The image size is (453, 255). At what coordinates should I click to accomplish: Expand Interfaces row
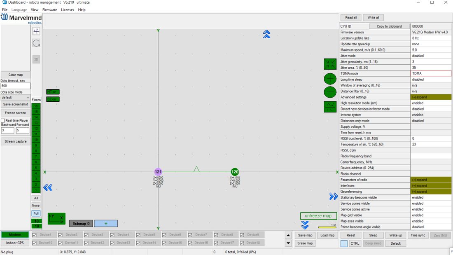click(x=431, y=186)
